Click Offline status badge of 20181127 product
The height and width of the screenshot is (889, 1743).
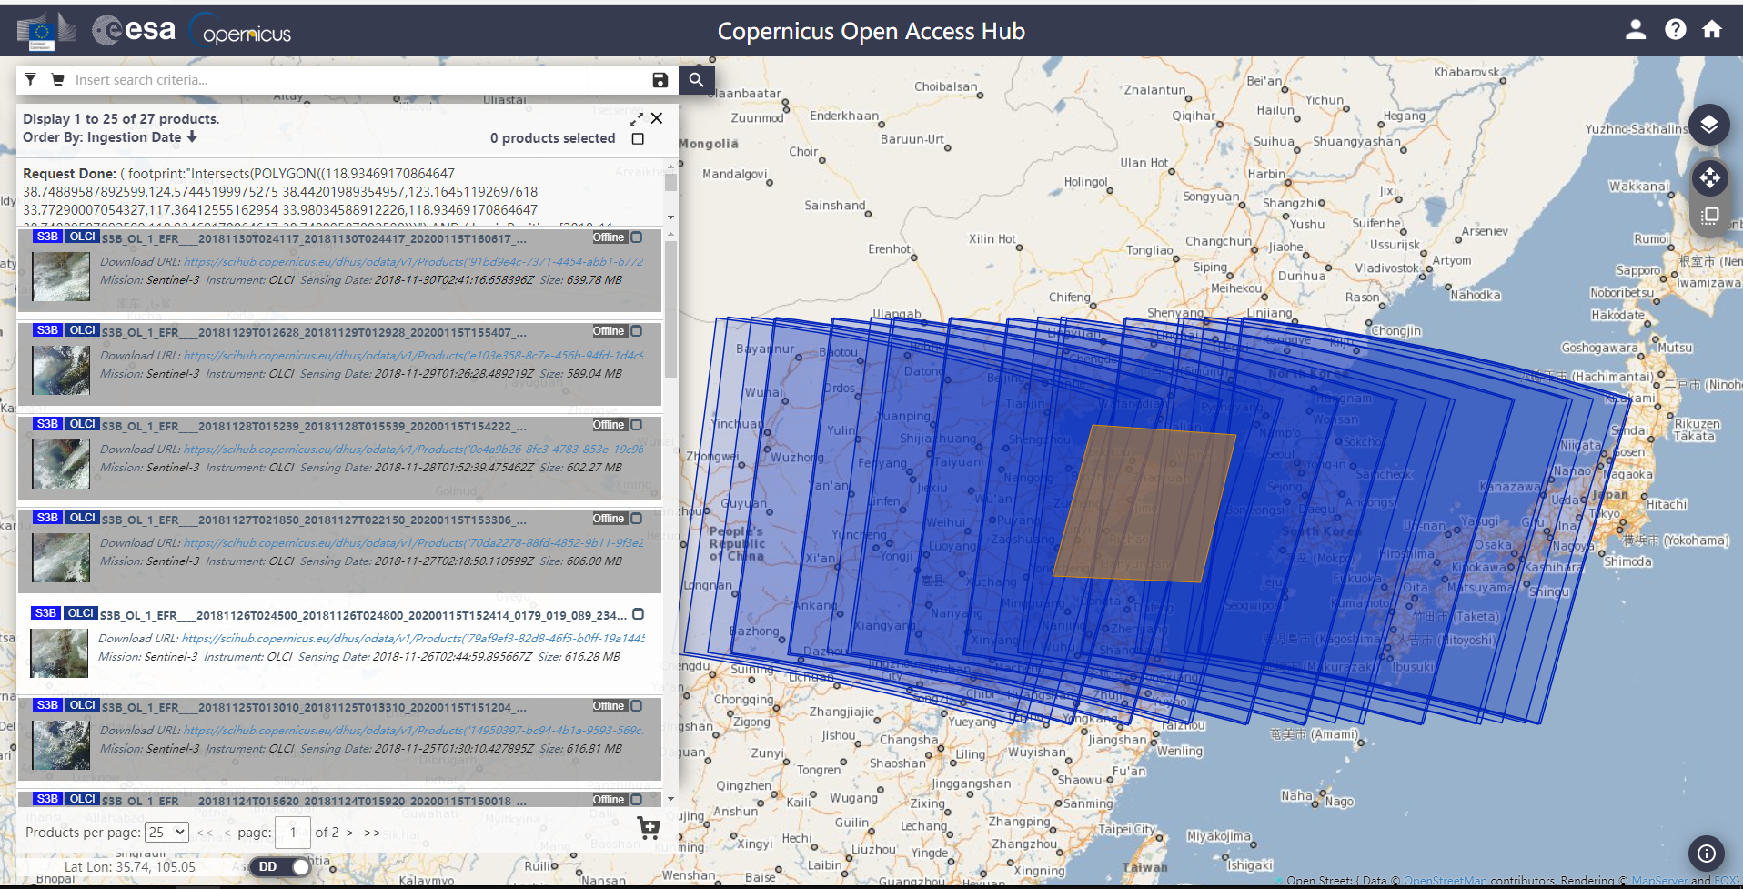609,519
